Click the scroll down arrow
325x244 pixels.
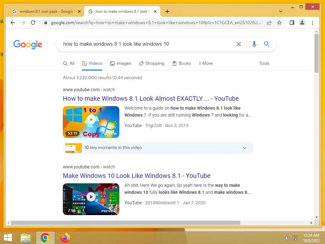tap(316, 217)
